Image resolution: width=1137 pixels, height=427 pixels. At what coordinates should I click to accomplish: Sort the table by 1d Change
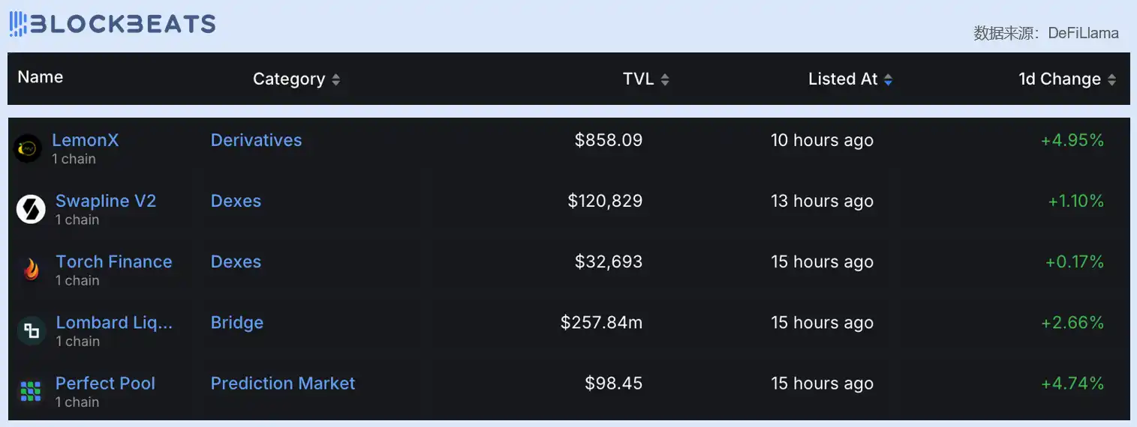pos(1111,79)
